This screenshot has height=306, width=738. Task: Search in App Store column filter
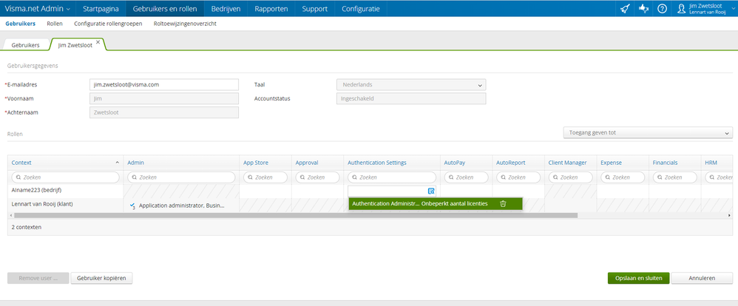(265, 177)
